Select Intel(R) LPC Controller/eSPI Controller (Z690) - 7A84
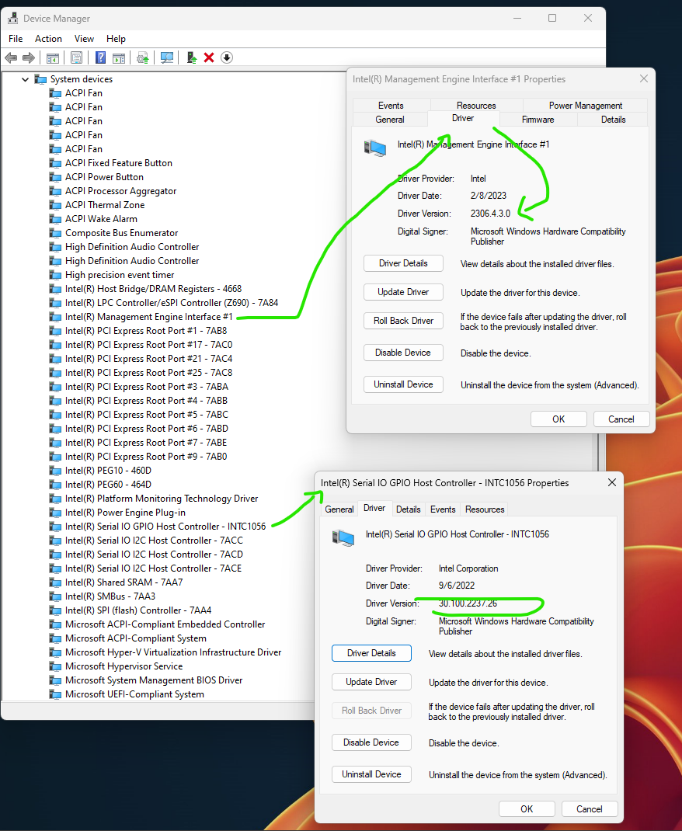 point(172,303)
